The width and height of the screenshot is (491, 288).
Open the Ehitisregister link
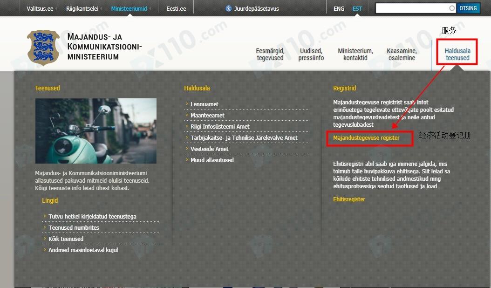tap(349, 199)
